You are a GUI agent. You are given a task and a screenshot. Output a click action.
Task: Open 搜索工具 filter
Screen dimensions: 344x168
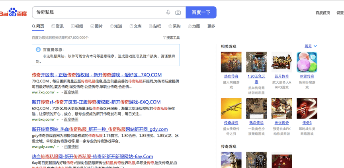(x=171, y=38)
